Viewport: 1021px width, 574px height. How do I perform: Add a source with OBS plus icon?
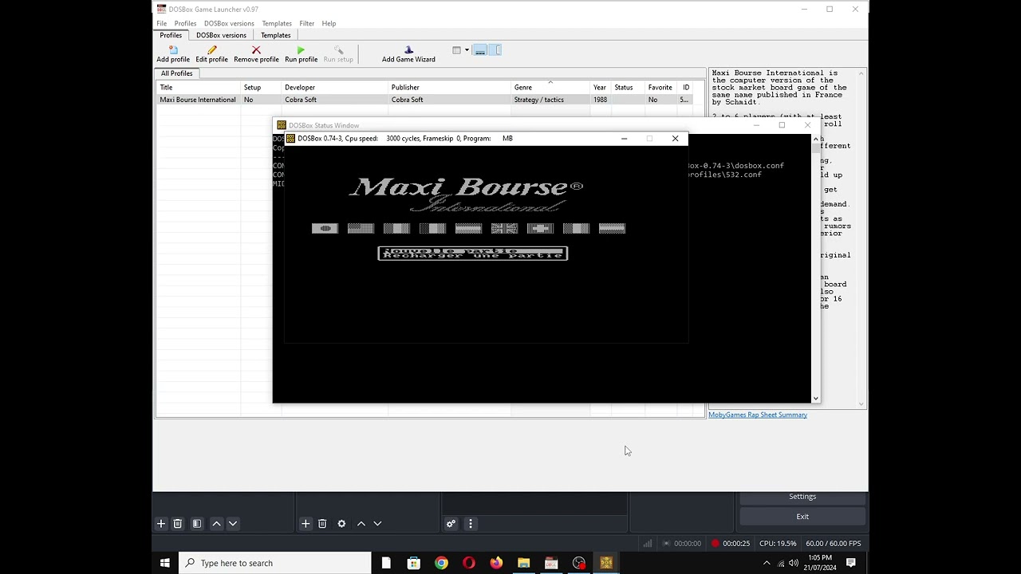pos(306,524)
